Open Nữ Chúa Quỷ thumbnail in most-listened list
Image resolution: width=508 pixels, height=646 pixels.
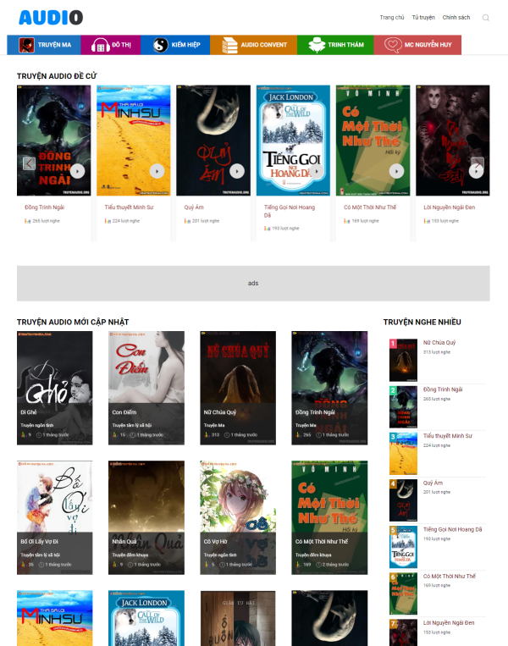pyautogui.click(x=403, y=361)
